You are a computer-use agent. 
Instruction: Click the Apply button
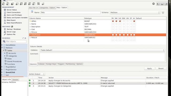pos(149,69)
